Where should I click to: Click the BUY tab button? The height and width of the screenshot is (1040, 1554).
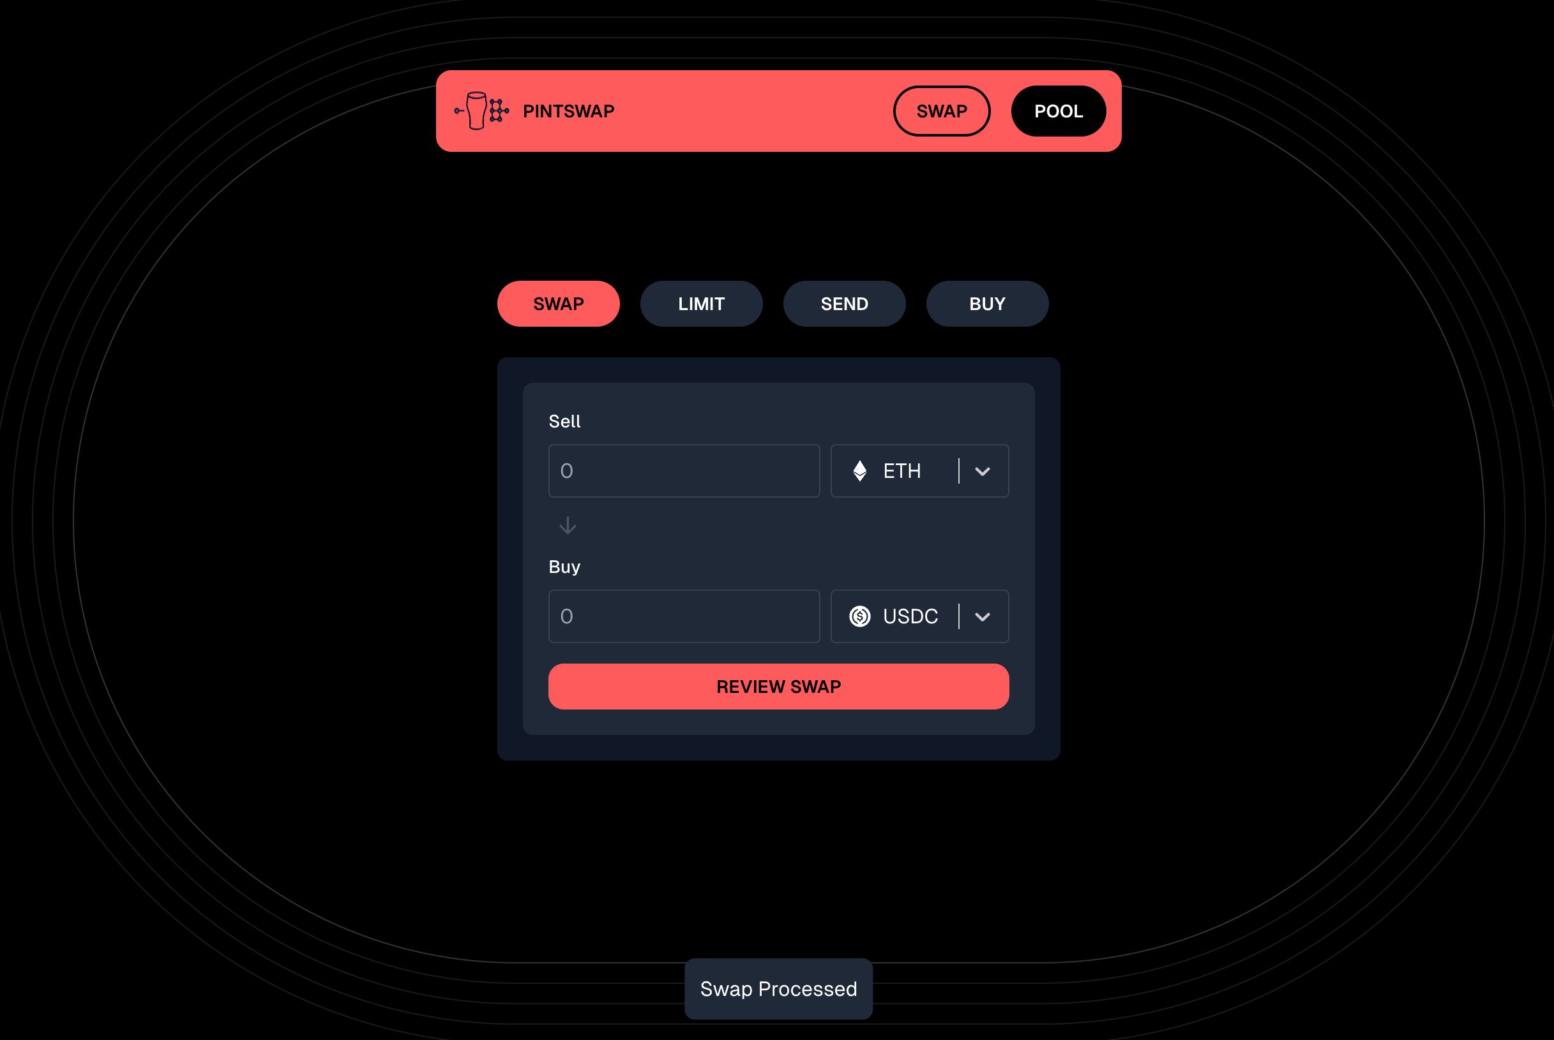(x=987, y=303)
